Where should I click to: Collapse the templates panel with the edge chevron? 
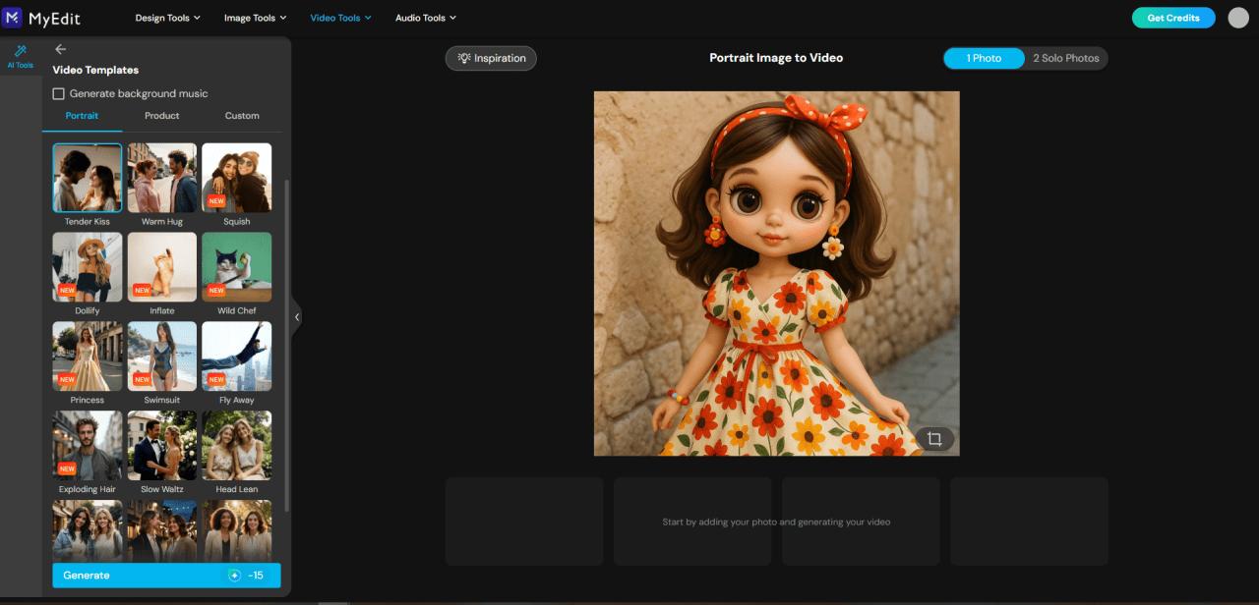click(x=296, y=317)
